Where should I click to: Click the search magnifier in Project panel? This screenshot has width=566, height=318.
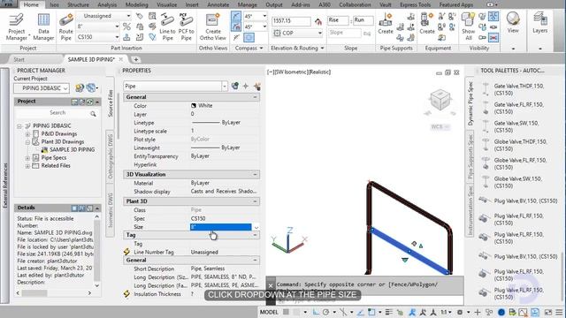(x=93, y=113)
